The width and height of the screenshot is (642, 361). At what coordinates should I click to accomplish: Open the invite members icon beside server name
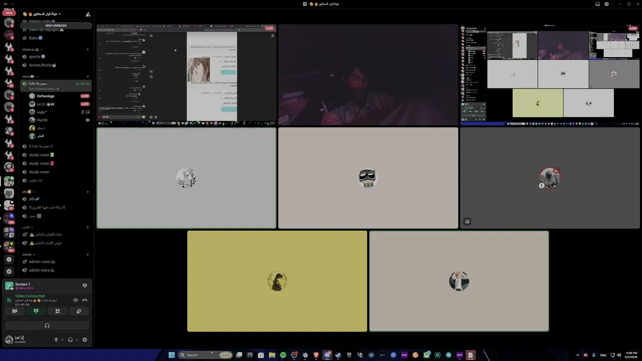[x=88, y=14]
